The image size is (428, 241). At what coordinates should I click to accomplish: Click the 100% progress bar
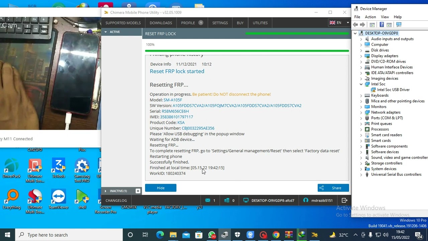coord(247,51)
